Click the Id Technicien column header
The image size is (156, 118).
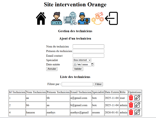17,92
